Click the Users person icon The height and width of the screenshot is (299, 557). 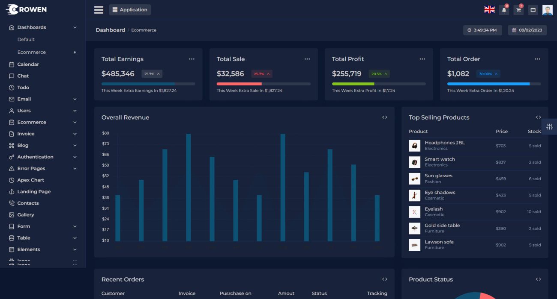12,111
